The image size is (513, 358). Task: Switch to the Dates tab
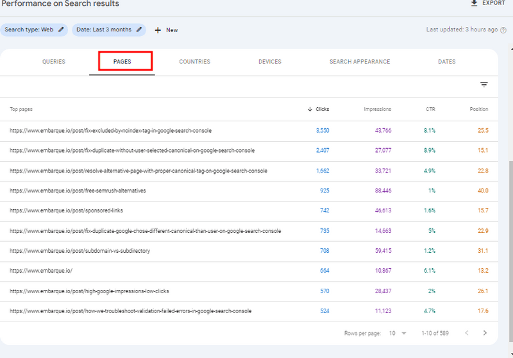pos(446,62)
